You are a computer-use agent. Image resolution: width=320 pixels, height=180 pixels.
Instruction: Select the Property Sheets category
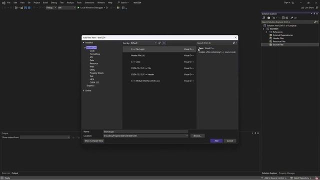tap(96, 73)
